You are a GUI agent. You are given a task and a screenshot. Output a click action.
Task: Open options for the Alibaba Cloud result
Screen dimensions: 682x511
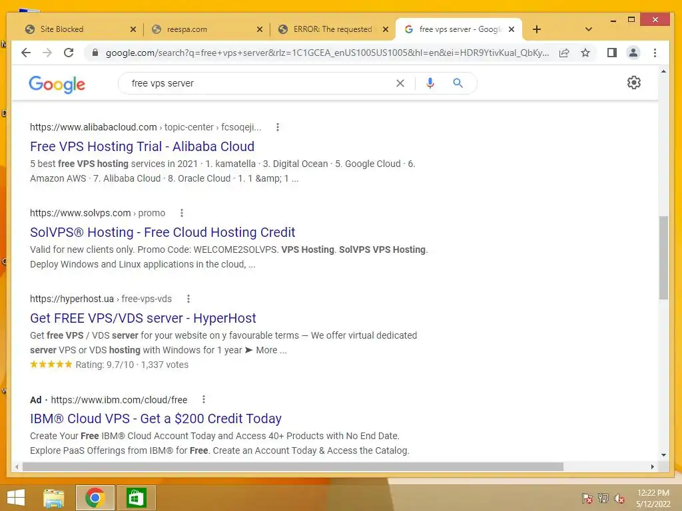(278, 127)
